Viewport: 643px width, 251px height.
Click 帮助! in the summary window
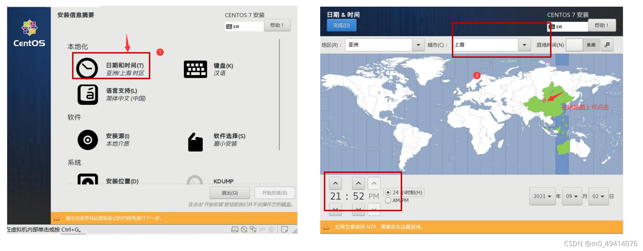click(277, 25)
